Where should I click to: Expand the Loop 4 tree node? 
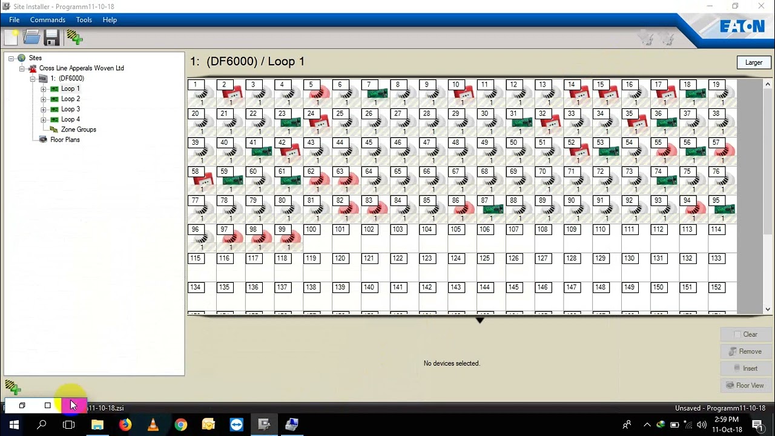coord(43,120)
